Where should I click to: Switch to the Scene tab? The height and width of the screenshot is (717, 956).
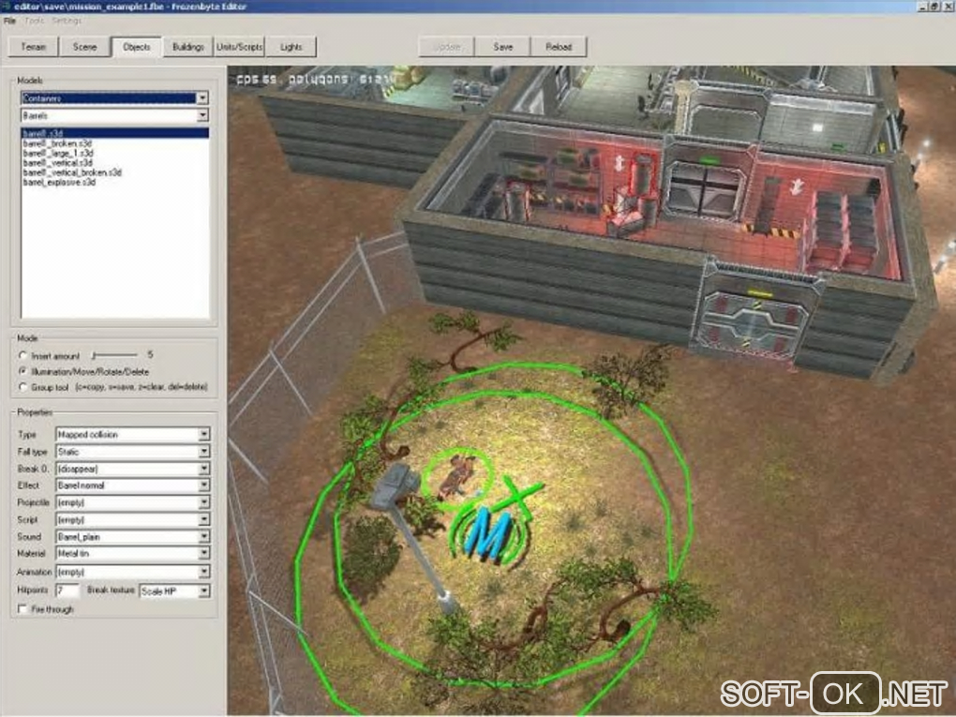pos(84,47)
